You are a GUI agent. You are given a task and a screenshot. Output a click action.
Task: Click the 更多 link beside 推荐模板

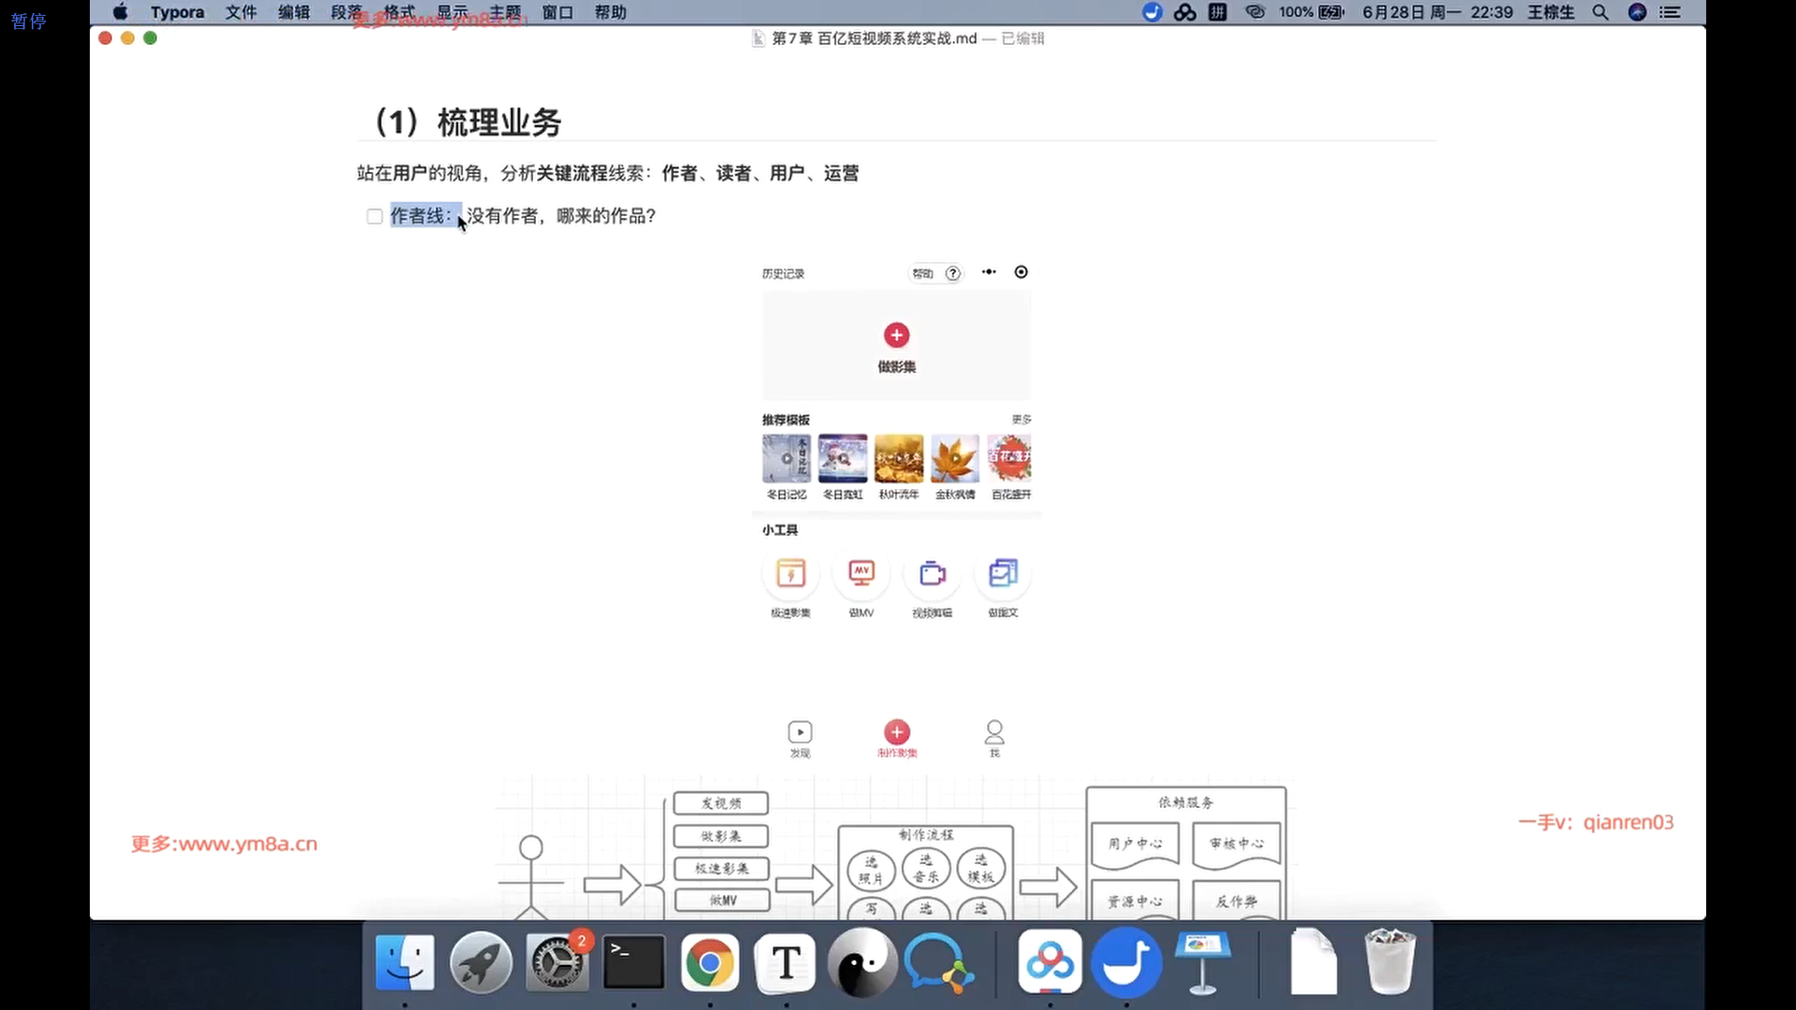pos(1021,420)
